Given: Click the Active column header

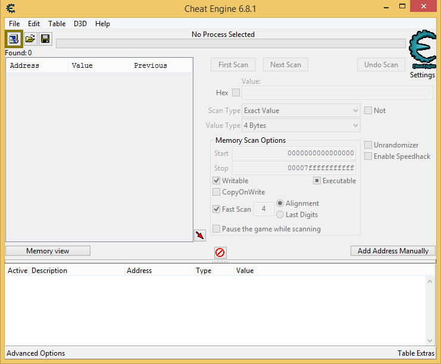Looking at the screenshot, I should tap(17, 271).
